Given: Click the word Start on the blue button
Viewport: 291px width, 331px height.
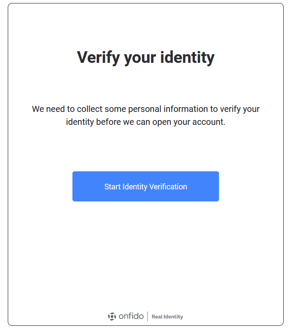Looking at the screenshot, I should click(x=112, y=187).
